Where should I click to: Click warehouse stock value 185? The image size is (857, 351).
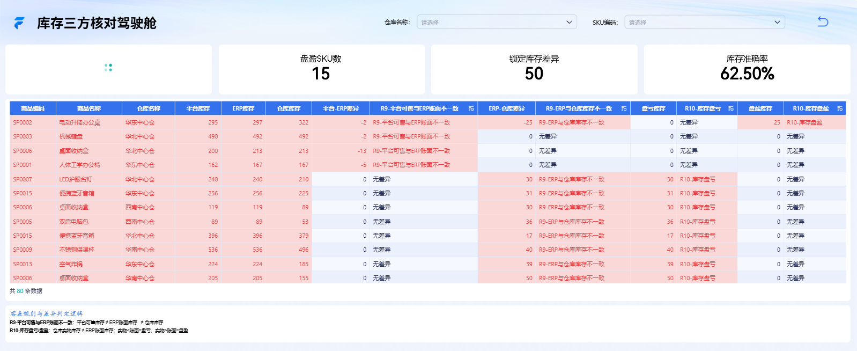click(x=304, y=264)
